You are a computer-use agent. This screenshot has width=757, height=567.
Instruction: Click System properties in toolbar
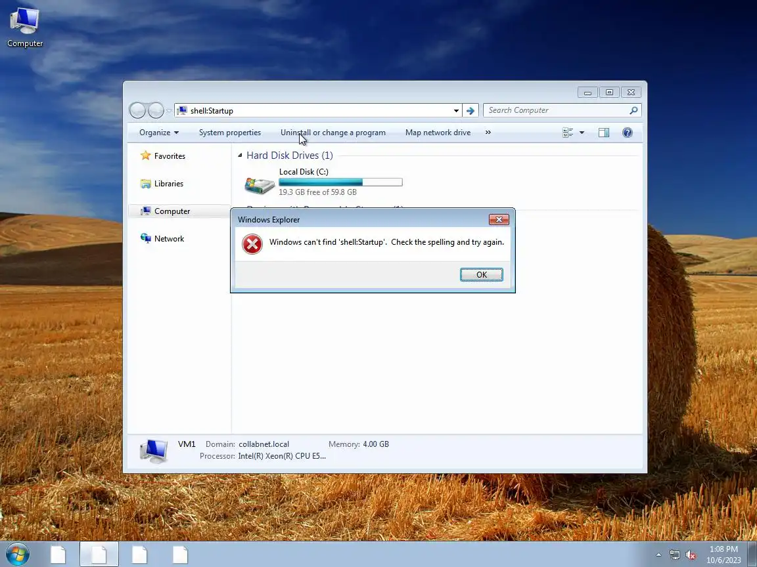tap(230, 133)
